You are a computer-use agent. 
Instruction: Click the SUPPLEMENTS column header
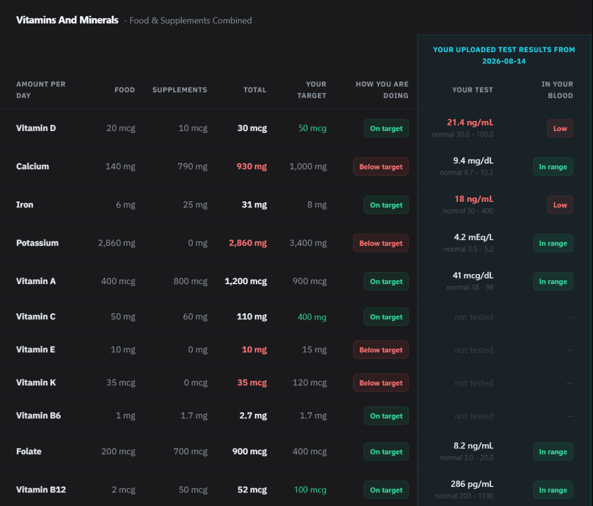(180, 90)
